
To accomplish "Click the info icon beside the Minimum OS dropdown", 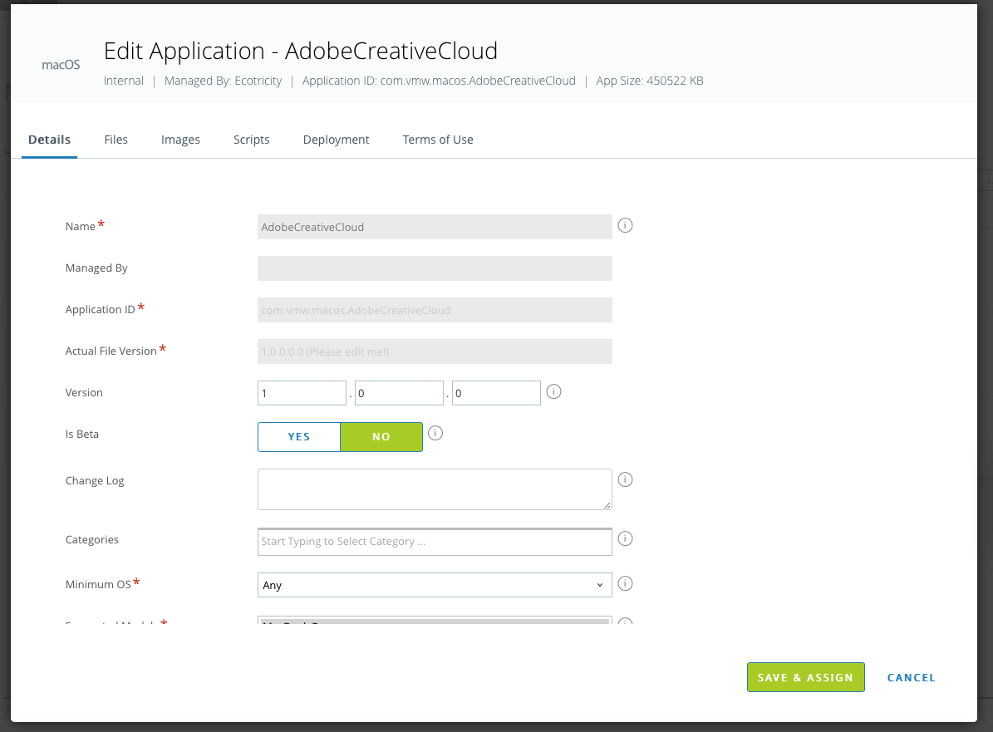I will (625, 583).
